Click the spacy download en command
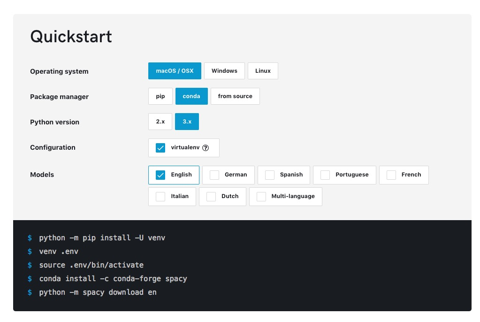Image resolution: width=480 pixels, height=322 pixels. pos(98,292)
